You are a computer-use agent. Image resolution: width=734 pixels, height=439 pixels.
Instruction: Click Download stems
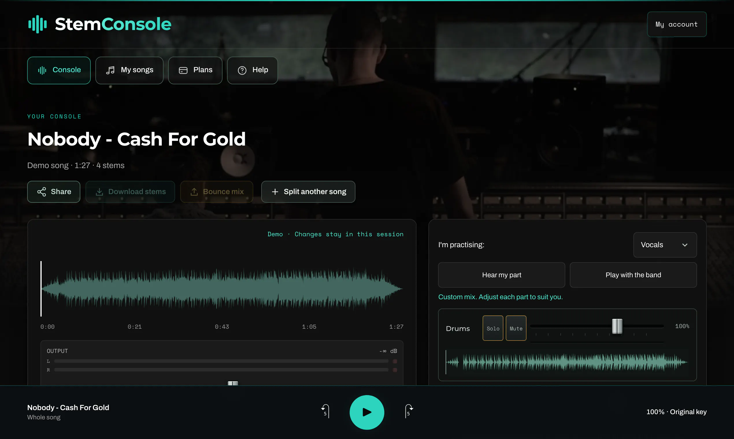click(130, 192)
